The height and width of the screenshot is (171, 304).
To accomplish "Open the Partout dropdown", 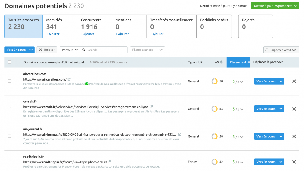I will (70, 50).
